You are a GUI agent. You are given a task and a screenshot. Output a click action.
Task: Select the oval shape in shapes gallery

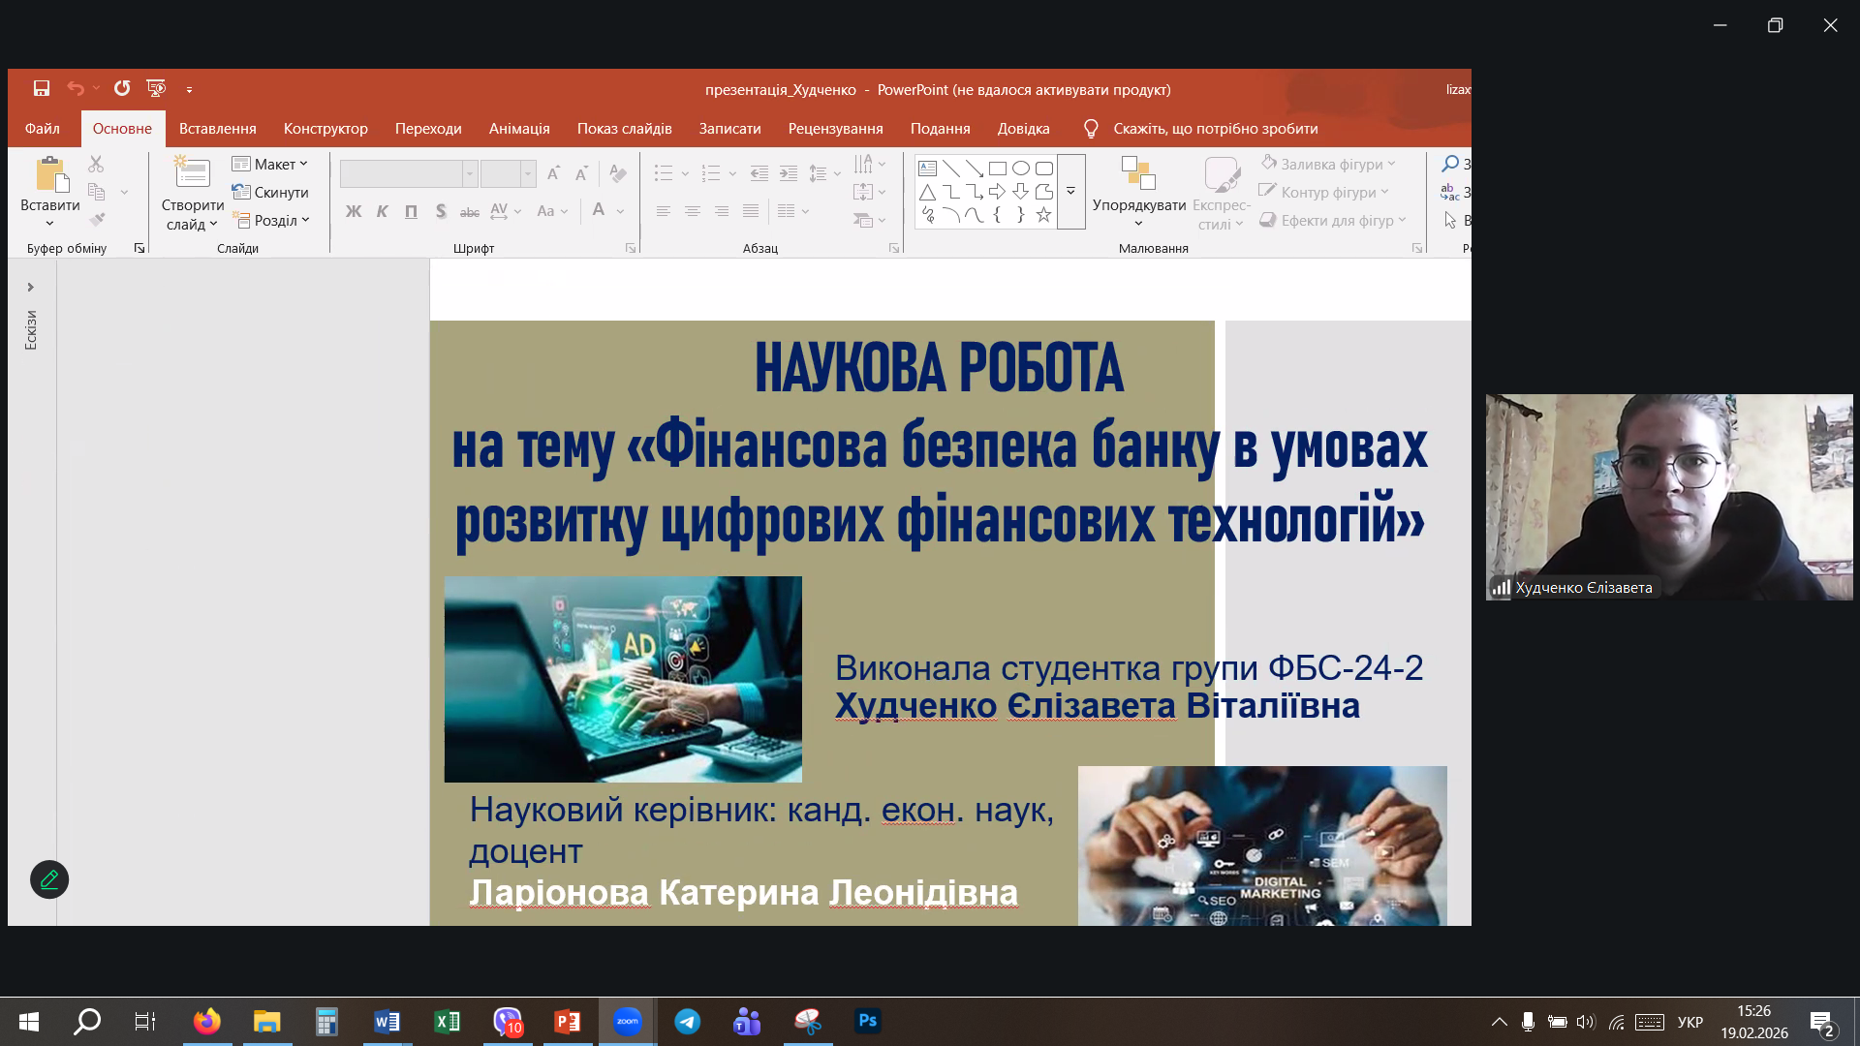[x=1020, y=169]
